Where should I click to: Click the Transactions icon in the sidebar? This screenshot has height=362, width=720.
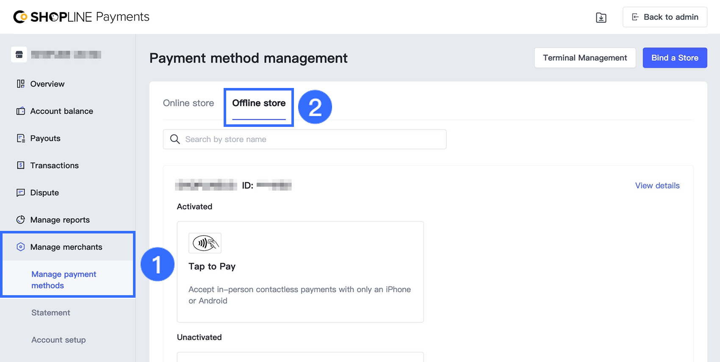pyautogui.click(x=20, y=165)
